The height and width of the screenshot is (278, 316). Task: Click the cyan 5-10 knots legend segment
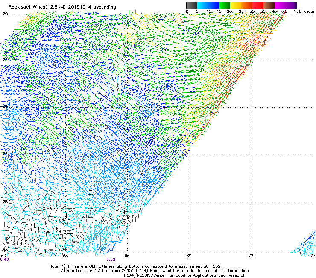click(202, 5)
